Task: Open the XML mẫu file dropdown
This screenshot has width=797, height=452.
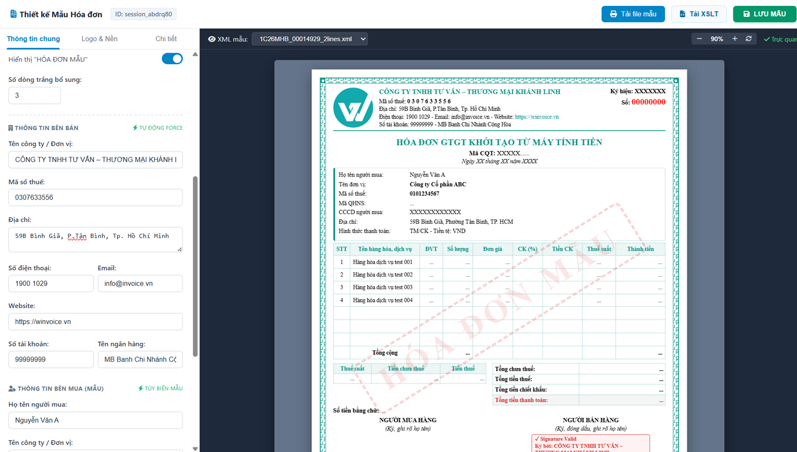Action: coord(310,39)
